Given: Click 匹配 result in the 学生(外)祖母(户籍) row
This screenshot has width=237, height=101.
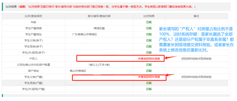Looking at the screenshot, I should (x=149, y=89).
